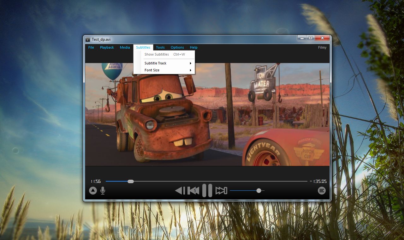Expand the Font Size submenu

[164, 70]
